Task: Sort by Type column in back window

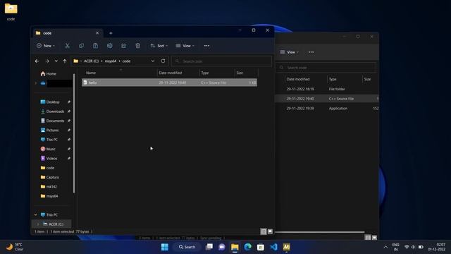Action: 333,79
